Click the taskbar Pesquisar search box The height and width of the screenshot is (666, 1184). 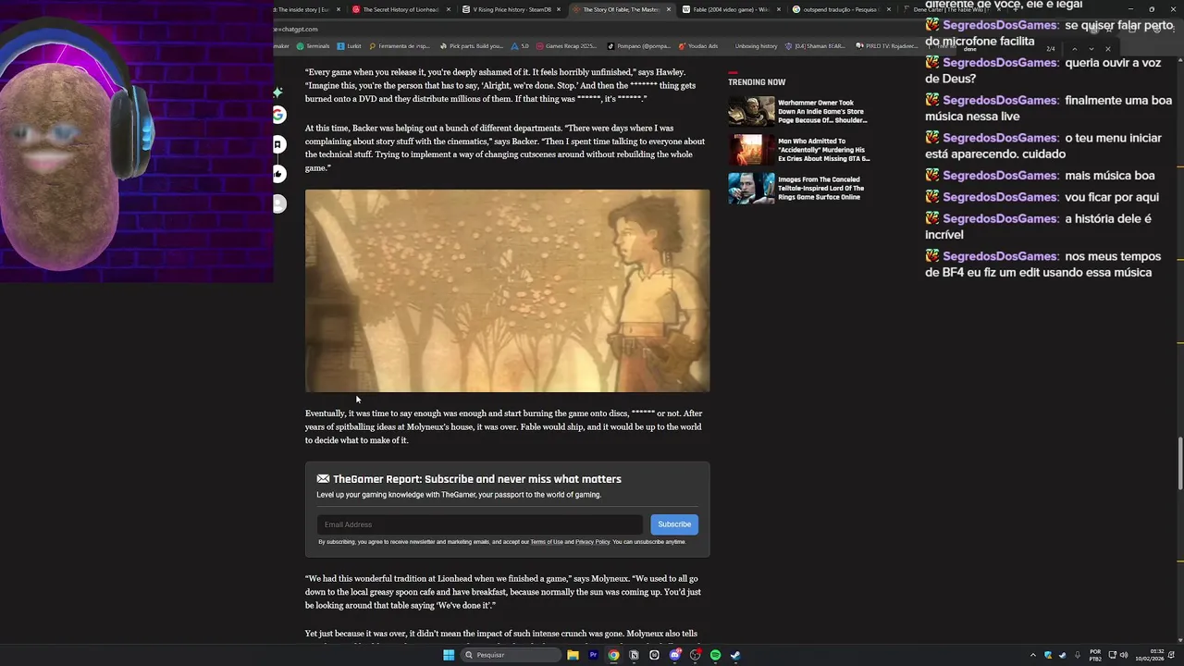(512, 655)
